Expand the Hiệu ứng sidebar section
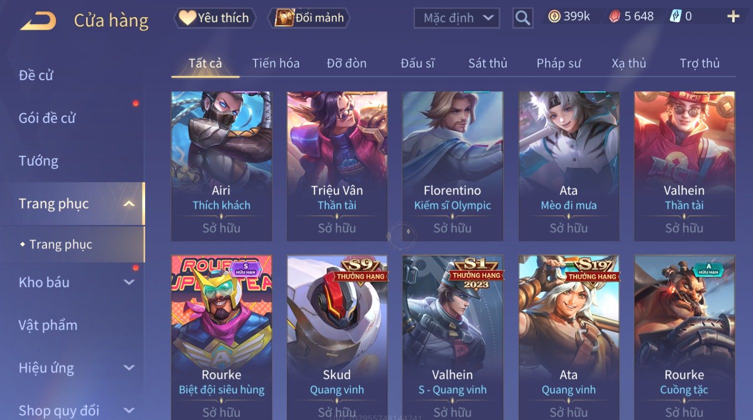Viewport: 753px width, 420px height. [129, 368]
